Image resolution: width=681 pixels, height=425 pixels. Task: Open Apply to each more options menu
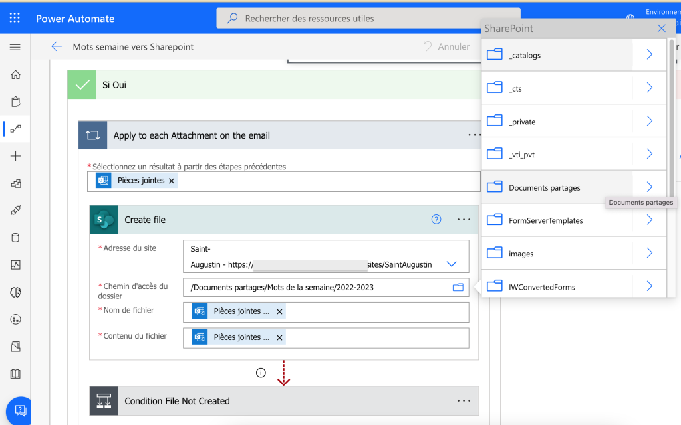click(x=474, y=135)
